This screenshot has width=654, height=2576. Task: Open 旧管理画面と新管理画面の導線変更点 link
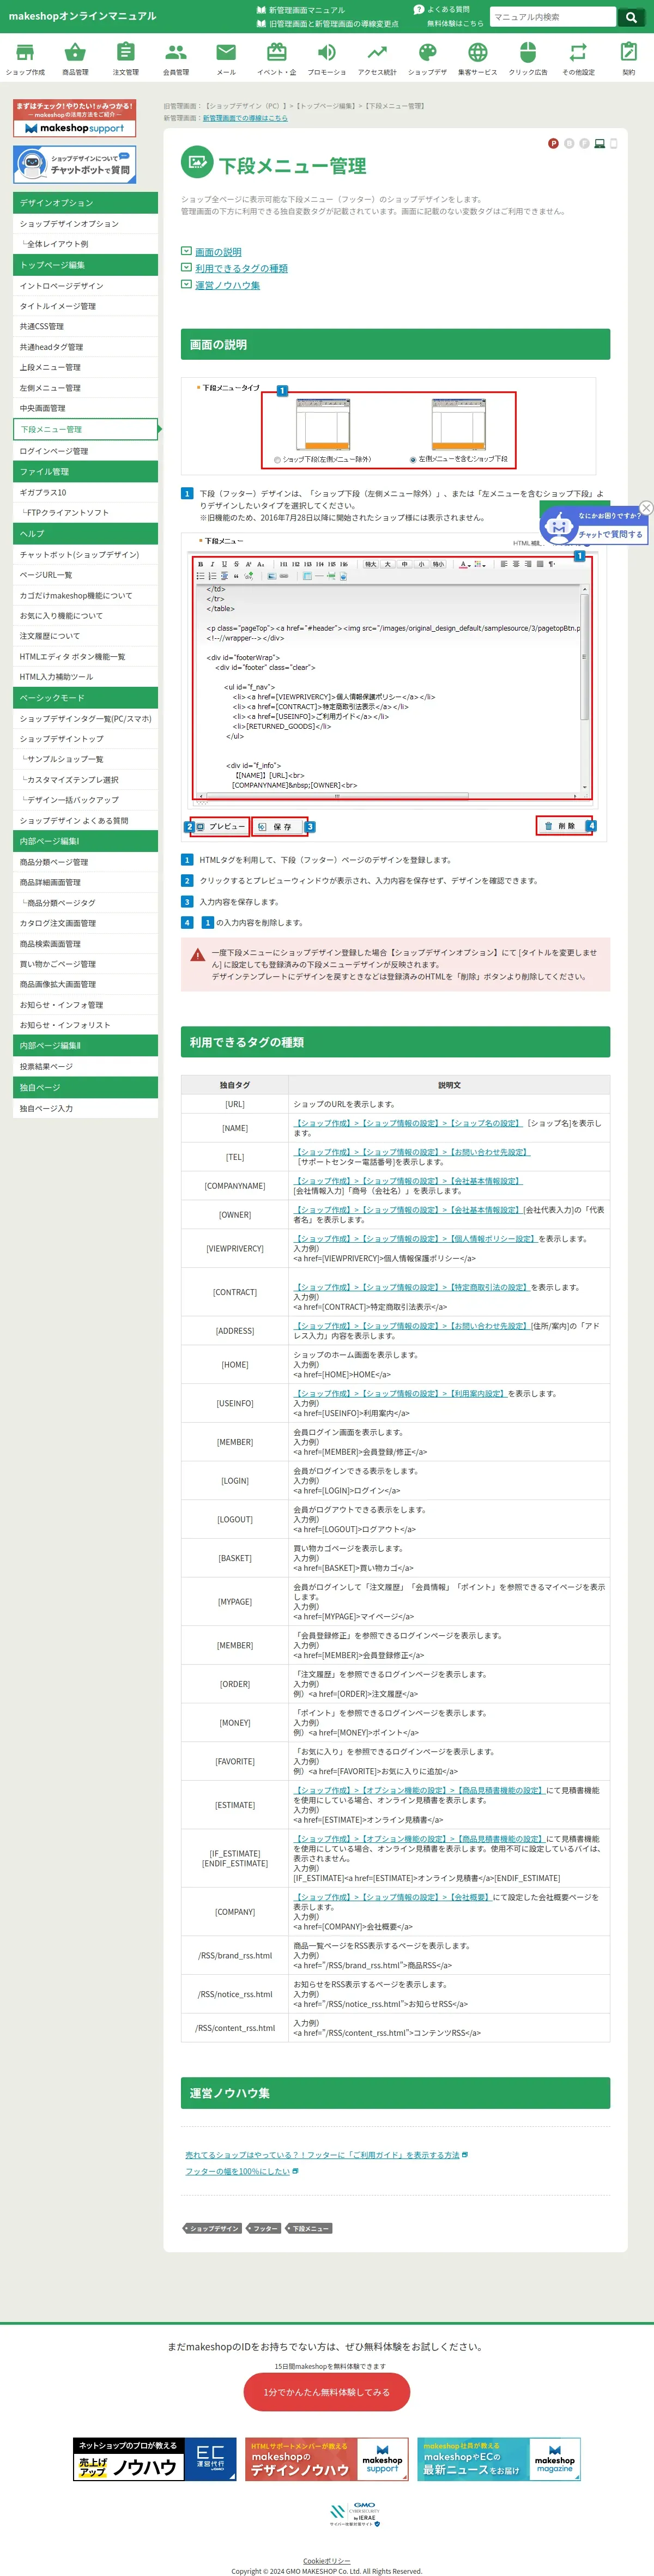[333, 23]
